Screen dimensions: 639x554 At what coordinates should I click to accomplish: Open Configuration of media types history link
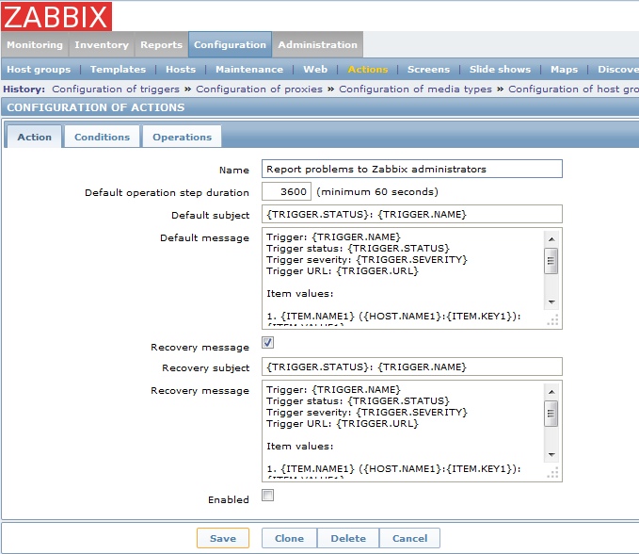[415, 89]
